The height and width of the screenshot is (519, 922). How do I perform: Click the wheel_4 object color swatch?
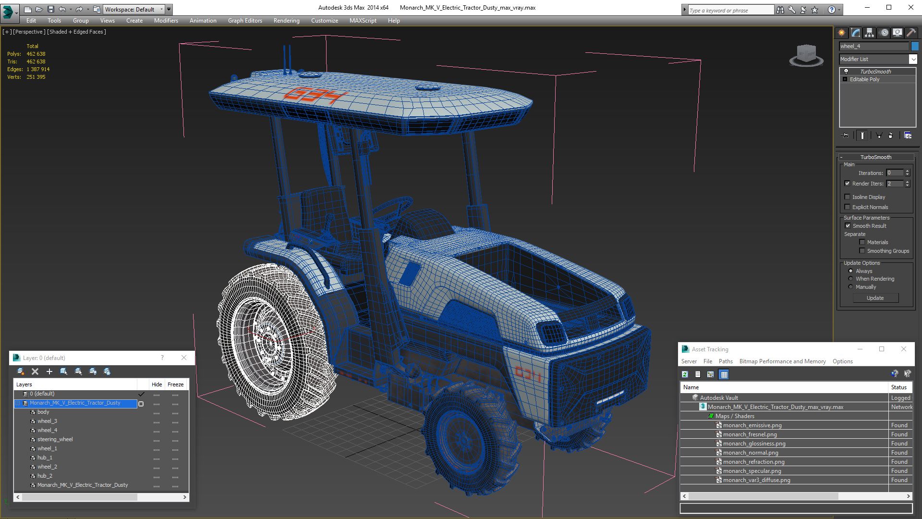pyautogui.click(x=915, y=46)
